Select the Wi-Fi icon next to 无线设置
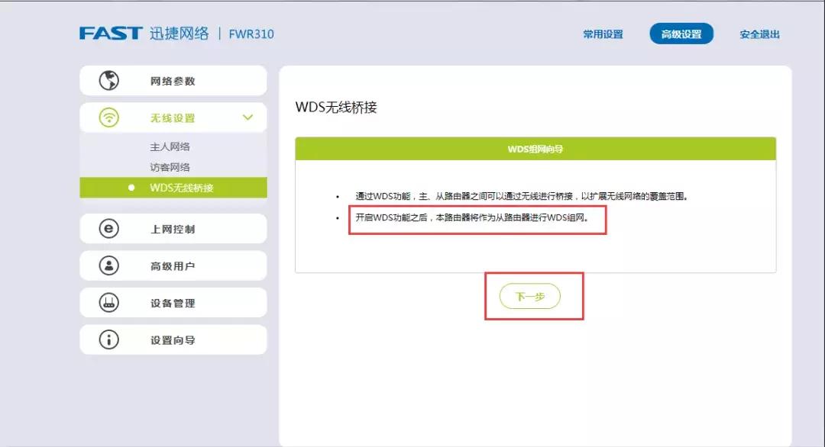Image resolution: width=825 pixels, height=447 pixels. coord(109,117)
